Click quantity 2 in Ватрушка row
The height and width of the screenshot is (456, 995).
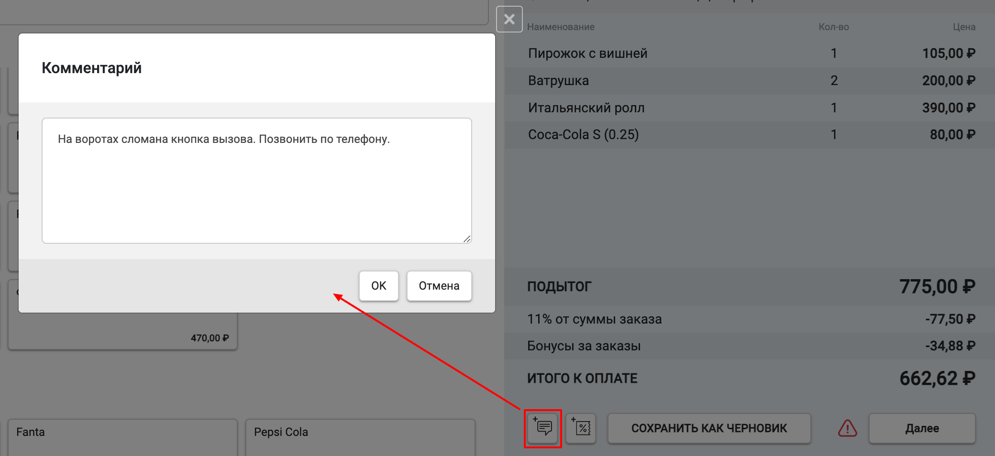click(x=834, y=81)
